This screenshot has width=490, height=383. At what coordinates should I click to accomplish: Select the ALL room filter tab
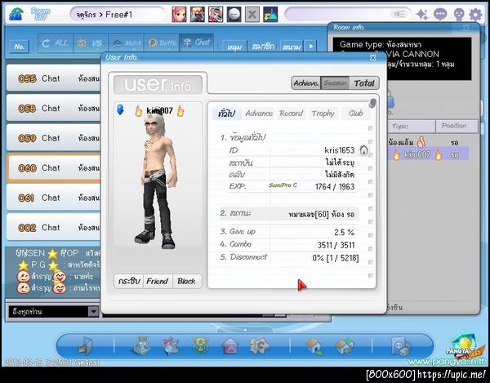56,42
